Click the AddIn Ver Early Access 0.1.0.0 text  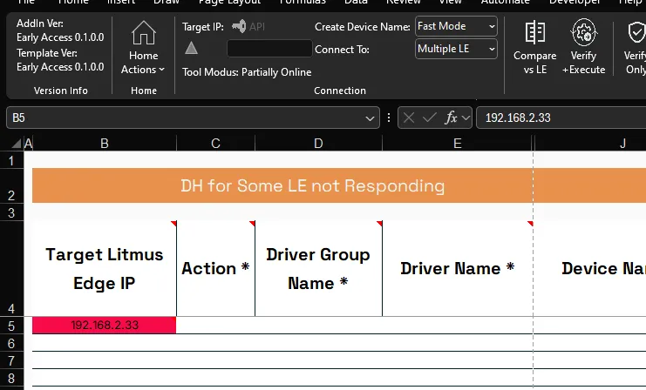click(x=60, y=30)
